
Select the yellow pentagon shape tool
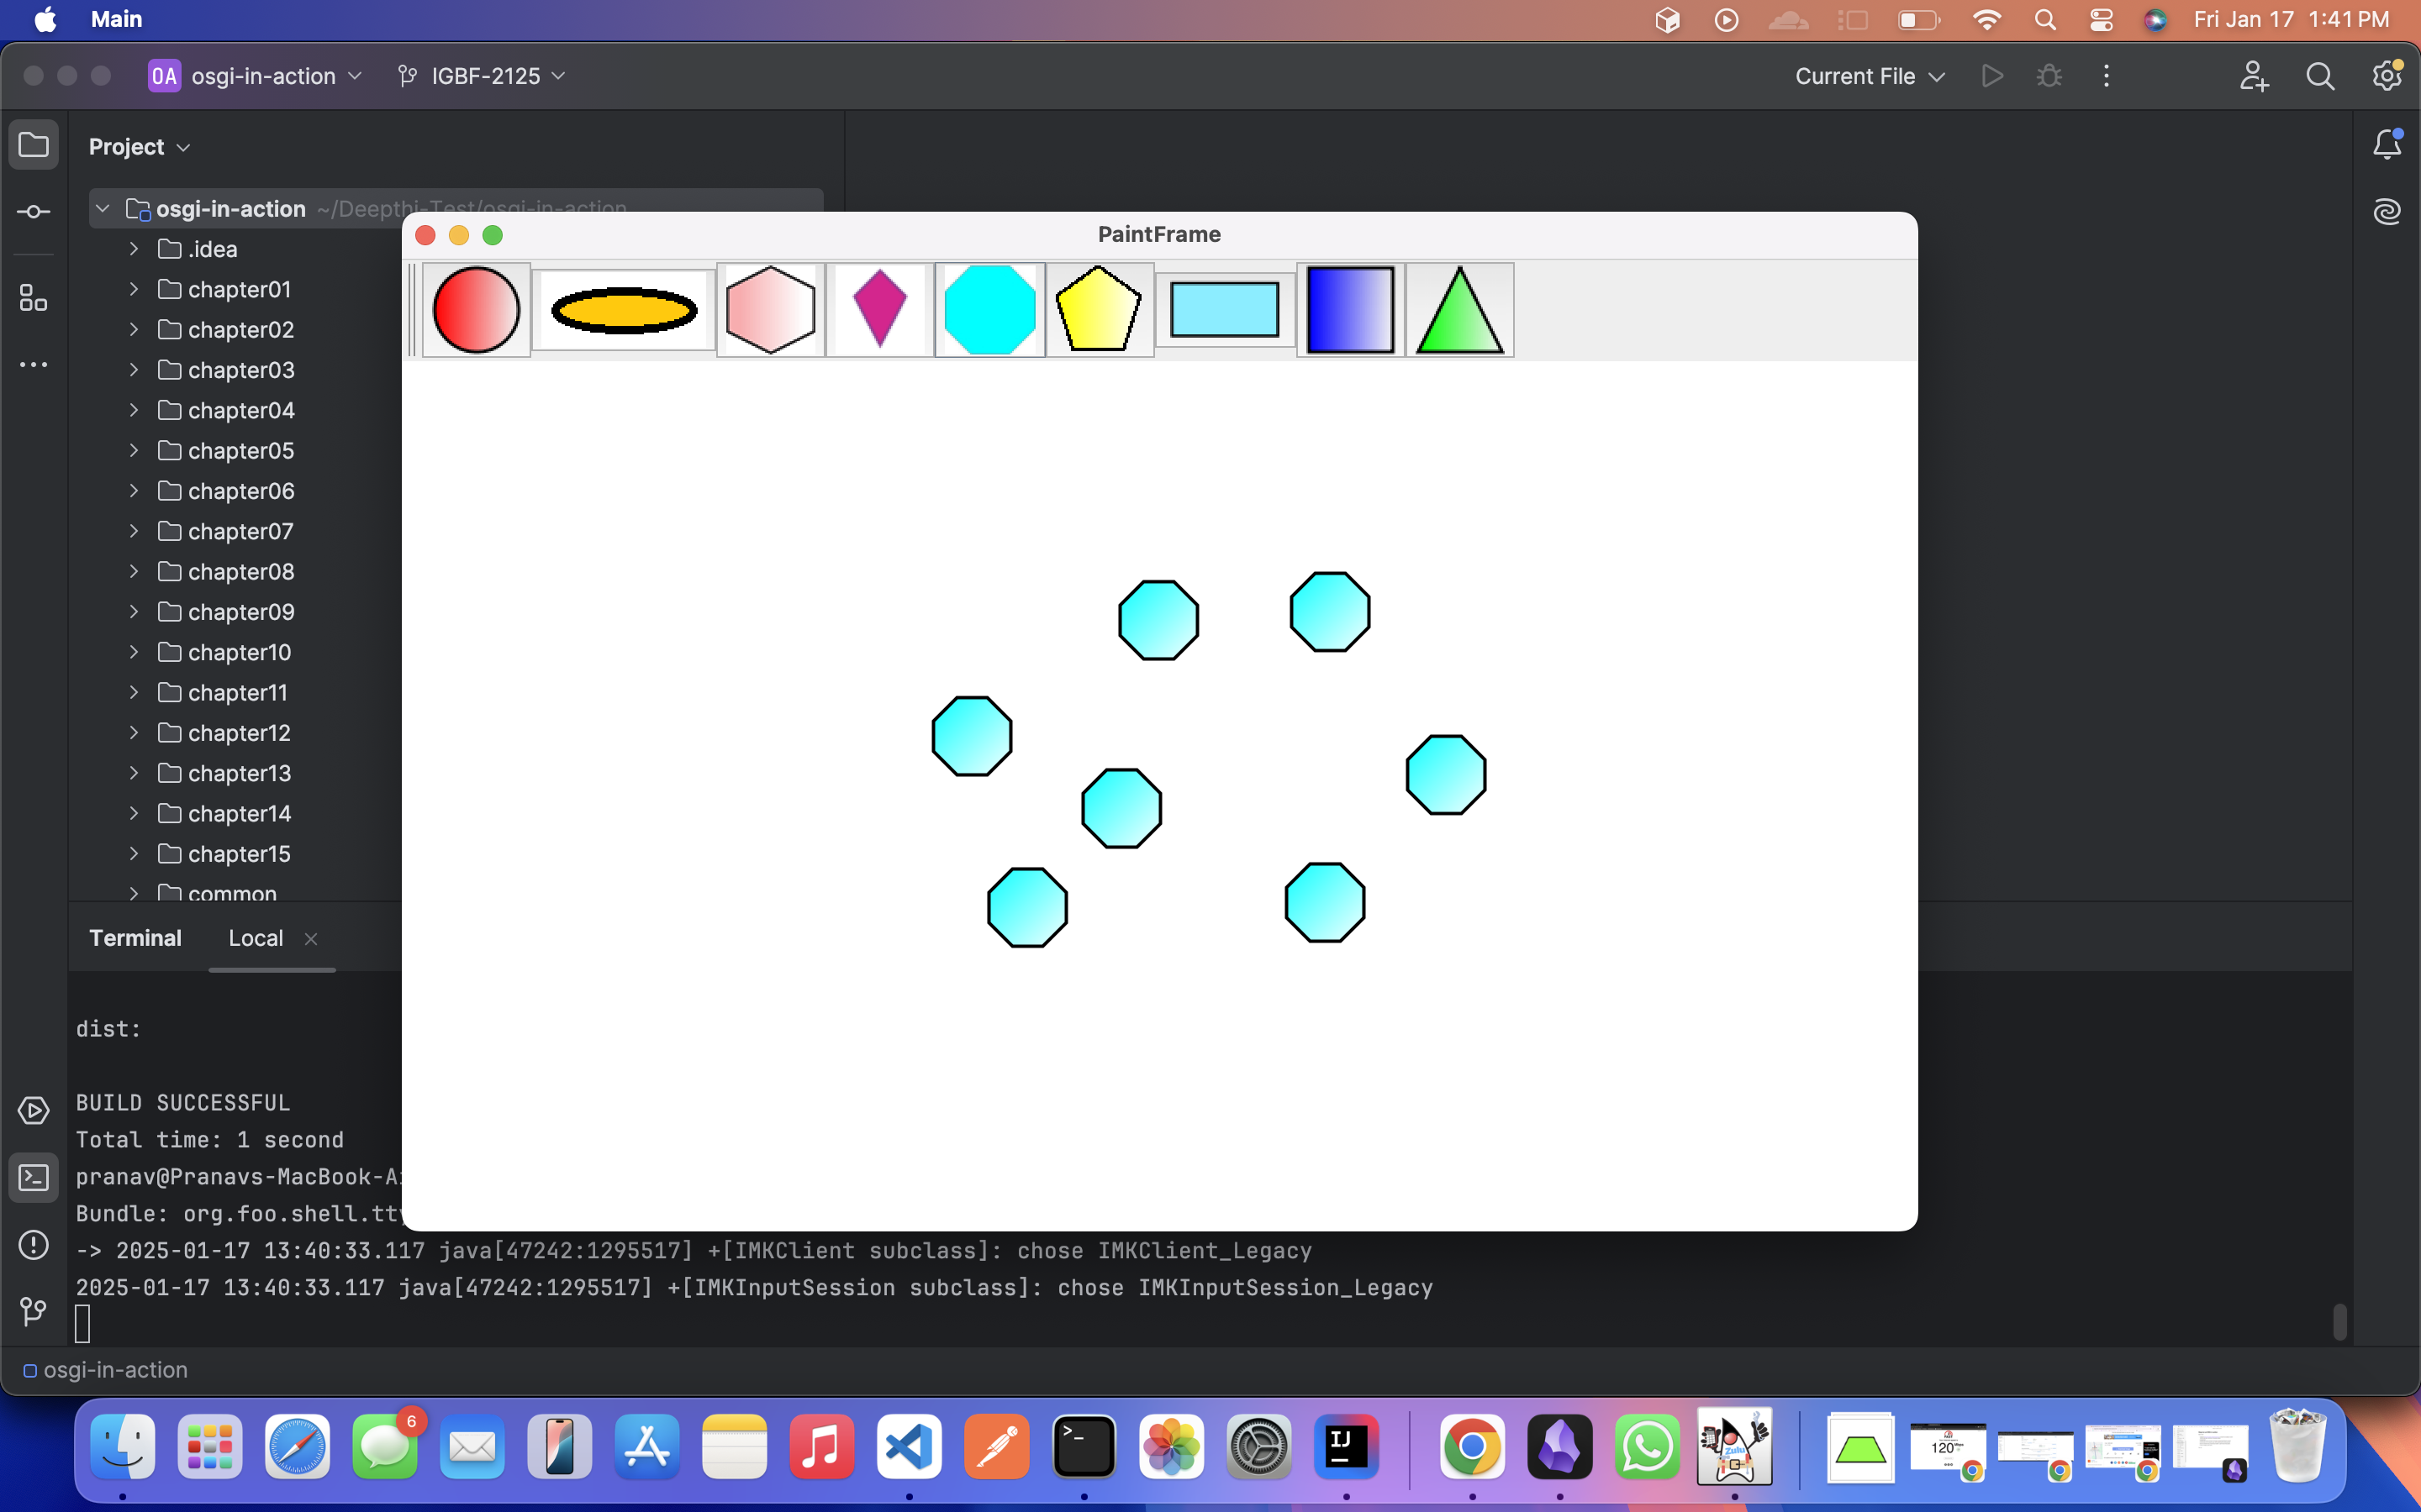[x=1099, y=310]
